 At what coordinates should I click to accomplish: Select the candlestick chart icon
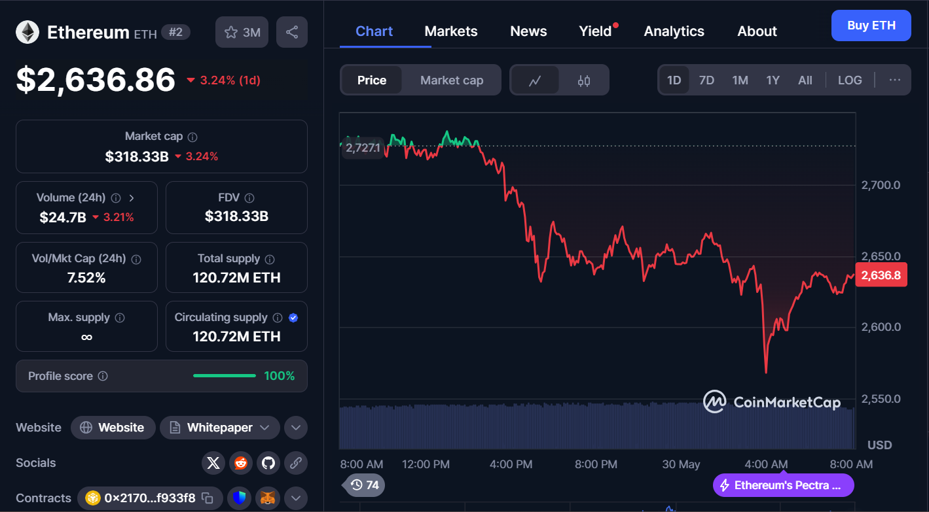tap(584, 80)
